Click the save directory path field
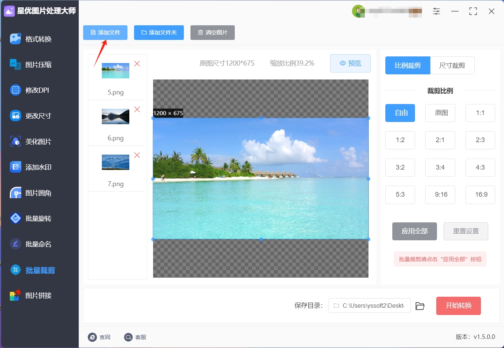 point(370,306)
